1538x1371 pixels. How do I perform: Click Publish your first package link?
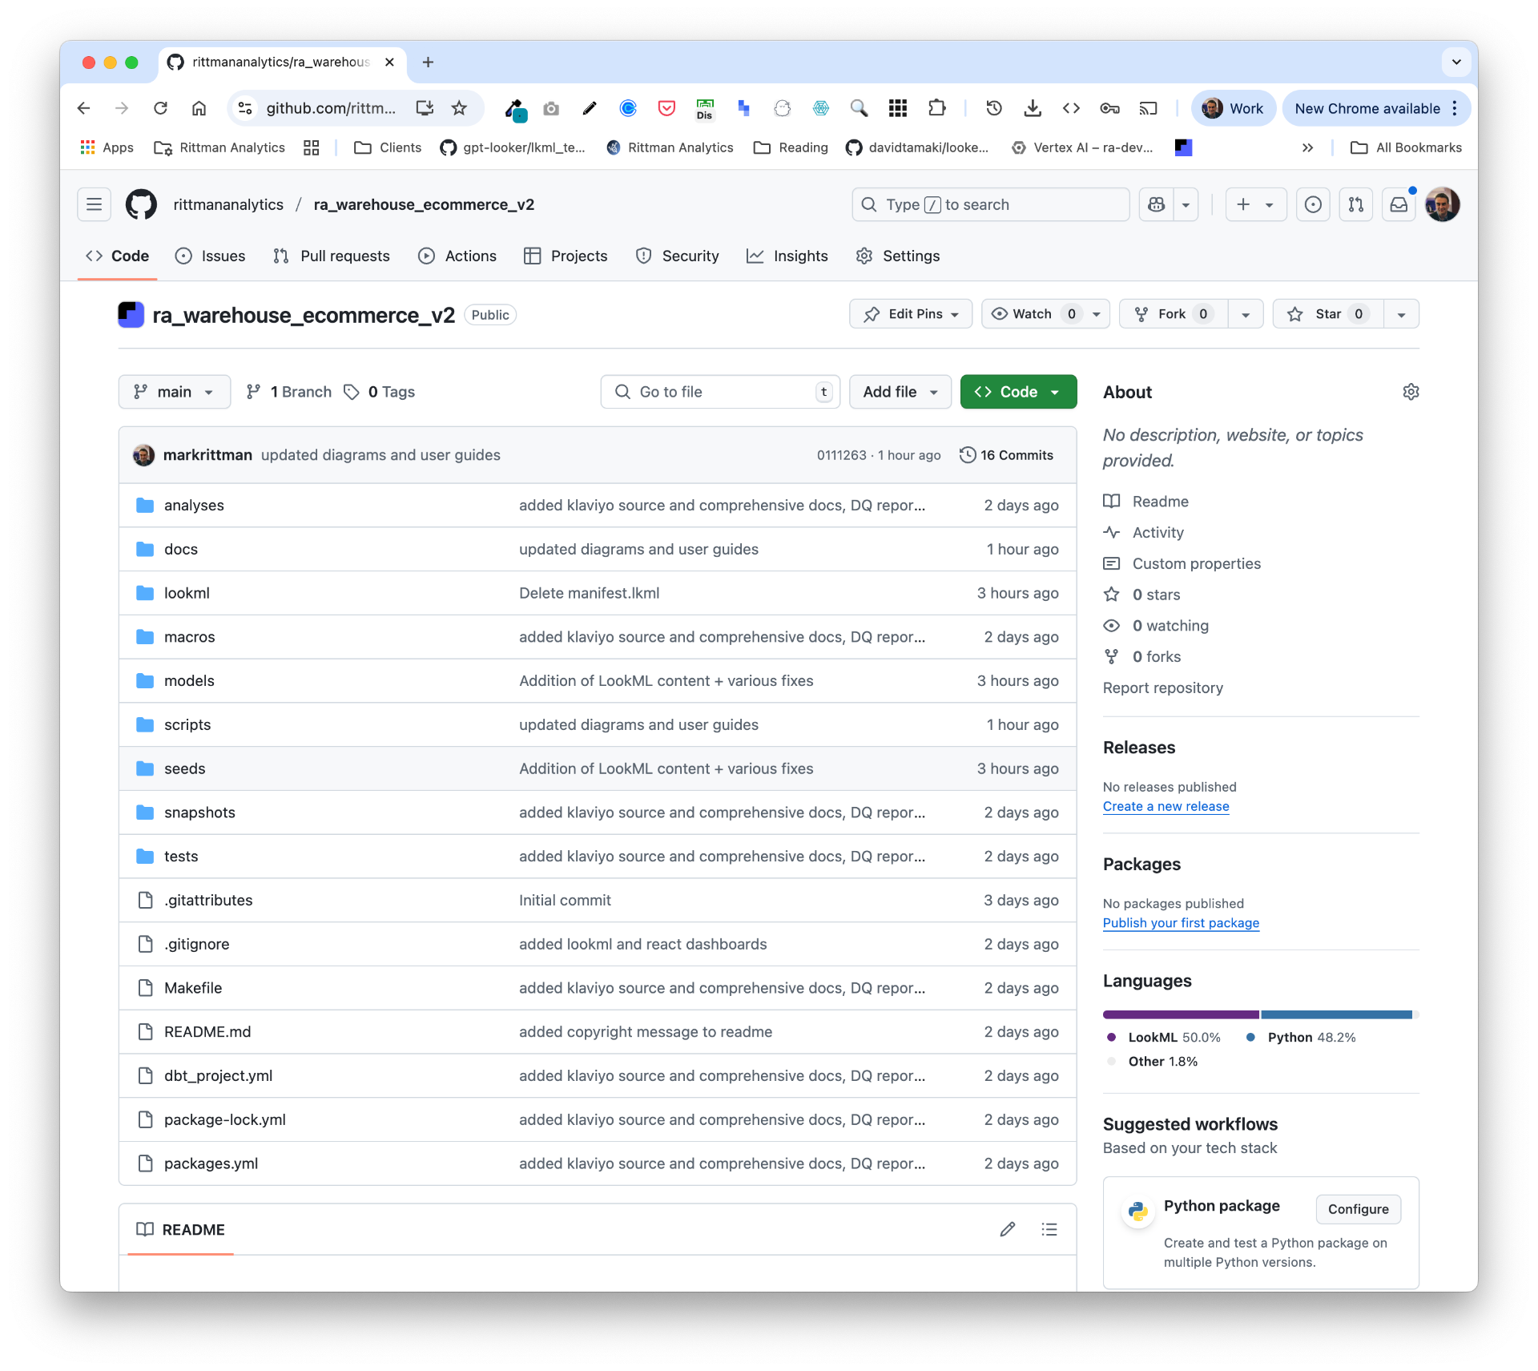pyautogui.click(x=1182, y=923)
